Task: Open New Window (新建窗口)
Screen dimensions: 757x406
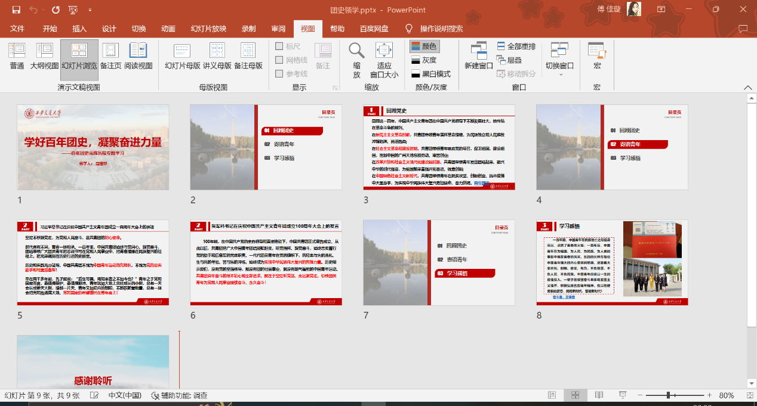Action: (479, 56)
